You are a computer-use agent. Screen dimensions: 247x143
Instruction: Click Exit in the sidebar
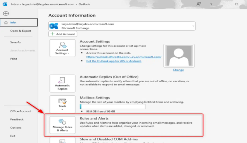point(13,136)
